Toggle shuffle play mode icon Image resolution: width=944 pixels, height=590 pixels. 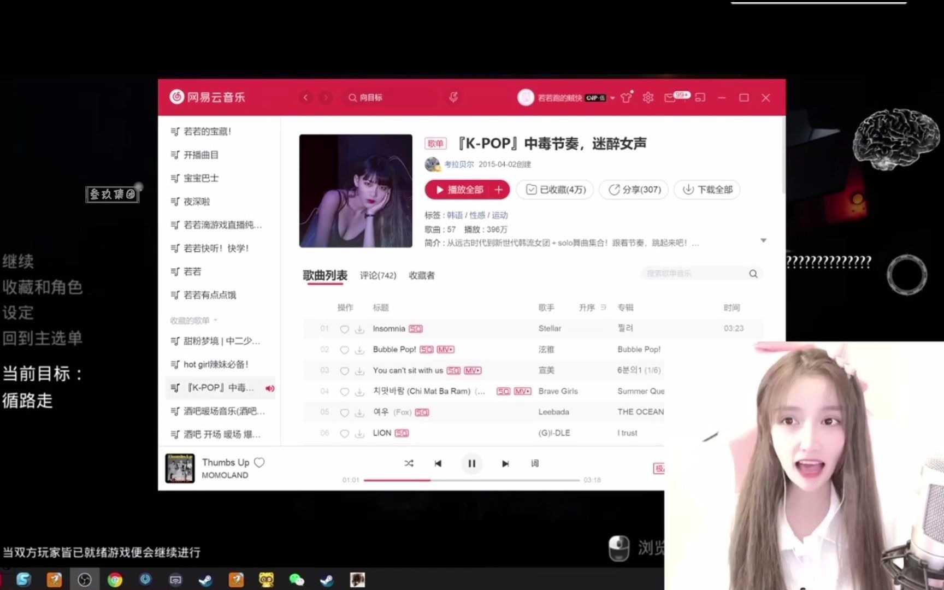click(x=409, y=463)
